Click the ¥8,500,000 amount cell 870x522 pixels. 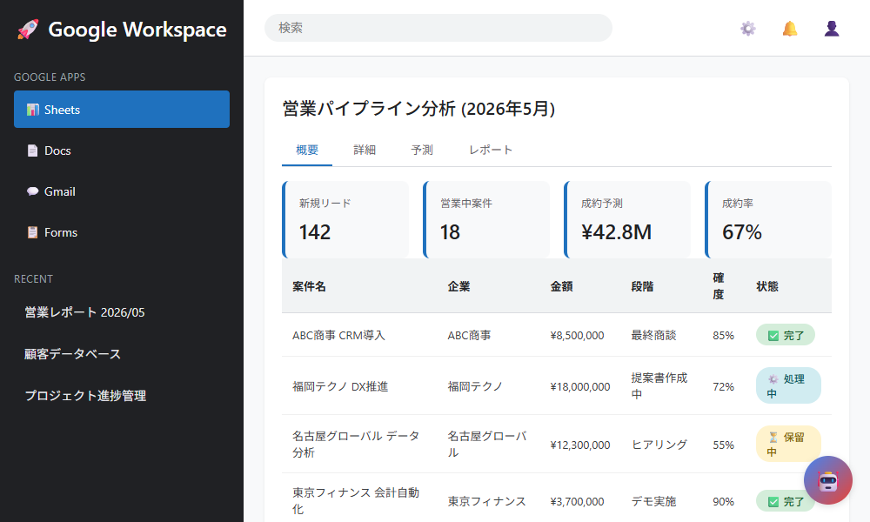point(577,336)
